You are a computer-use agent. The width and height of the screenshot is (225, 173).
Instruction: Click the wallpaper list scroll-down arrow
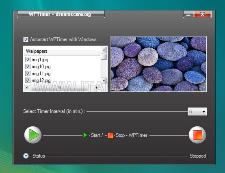pos(104,81)
